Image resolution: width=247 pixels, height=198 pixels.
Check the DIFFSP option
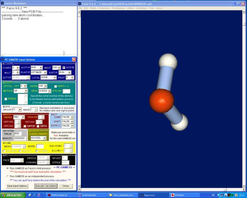click(25, 126)
